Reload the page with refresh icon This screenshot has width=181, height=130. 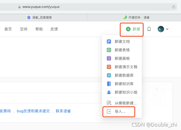click(x=174, y=7)
